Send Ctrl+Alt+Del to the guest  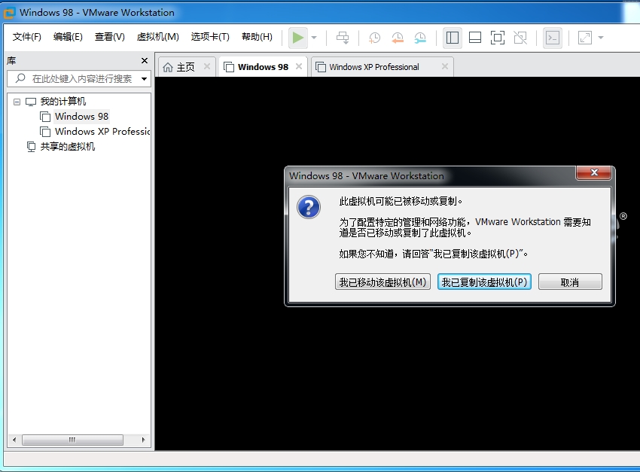343,37
